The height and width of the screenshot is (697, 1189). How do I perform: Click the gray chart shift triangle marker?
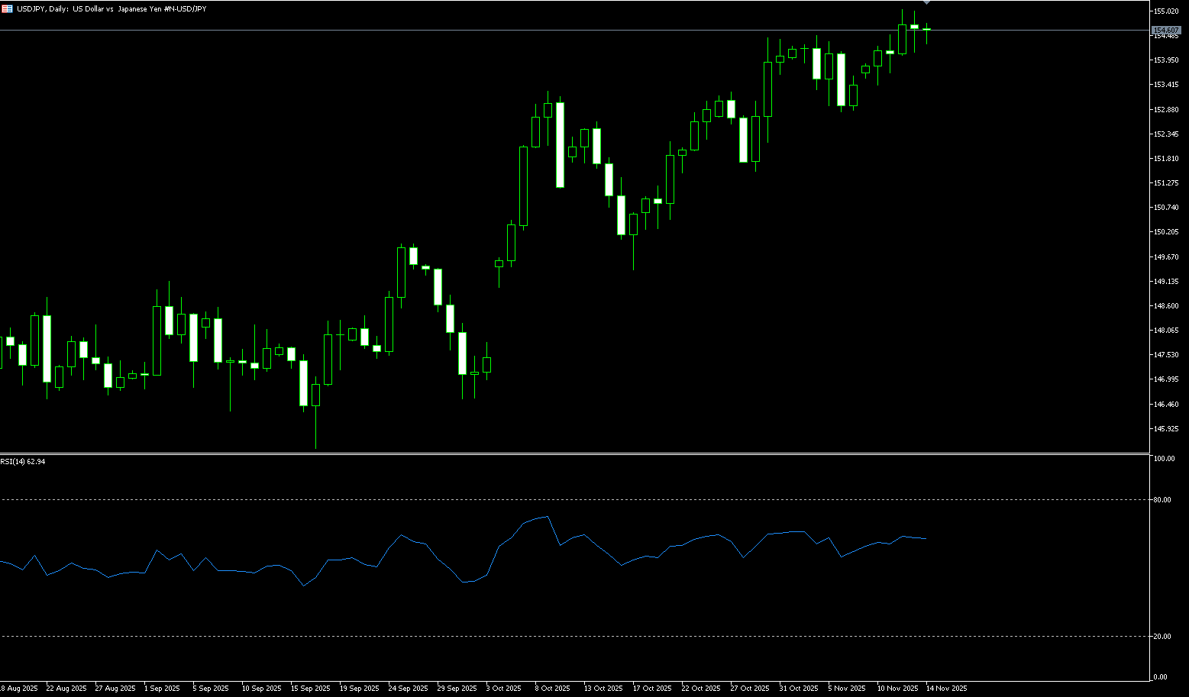pos(927,3)
